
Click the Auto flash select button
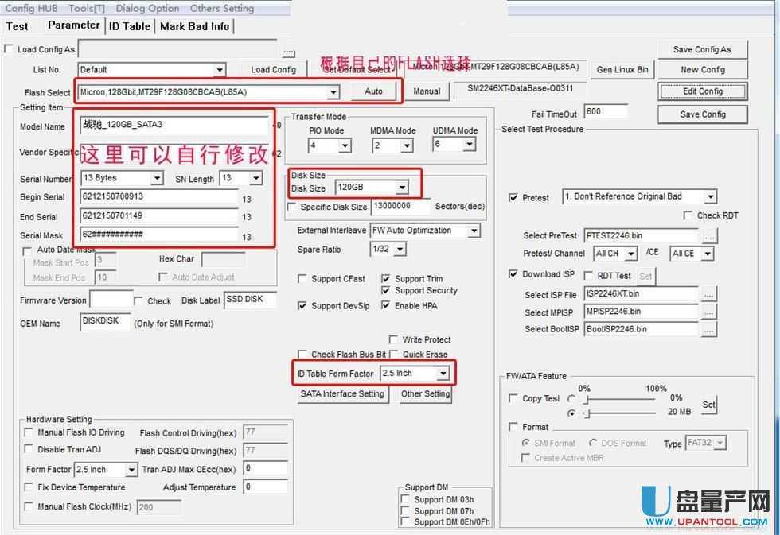373,91
